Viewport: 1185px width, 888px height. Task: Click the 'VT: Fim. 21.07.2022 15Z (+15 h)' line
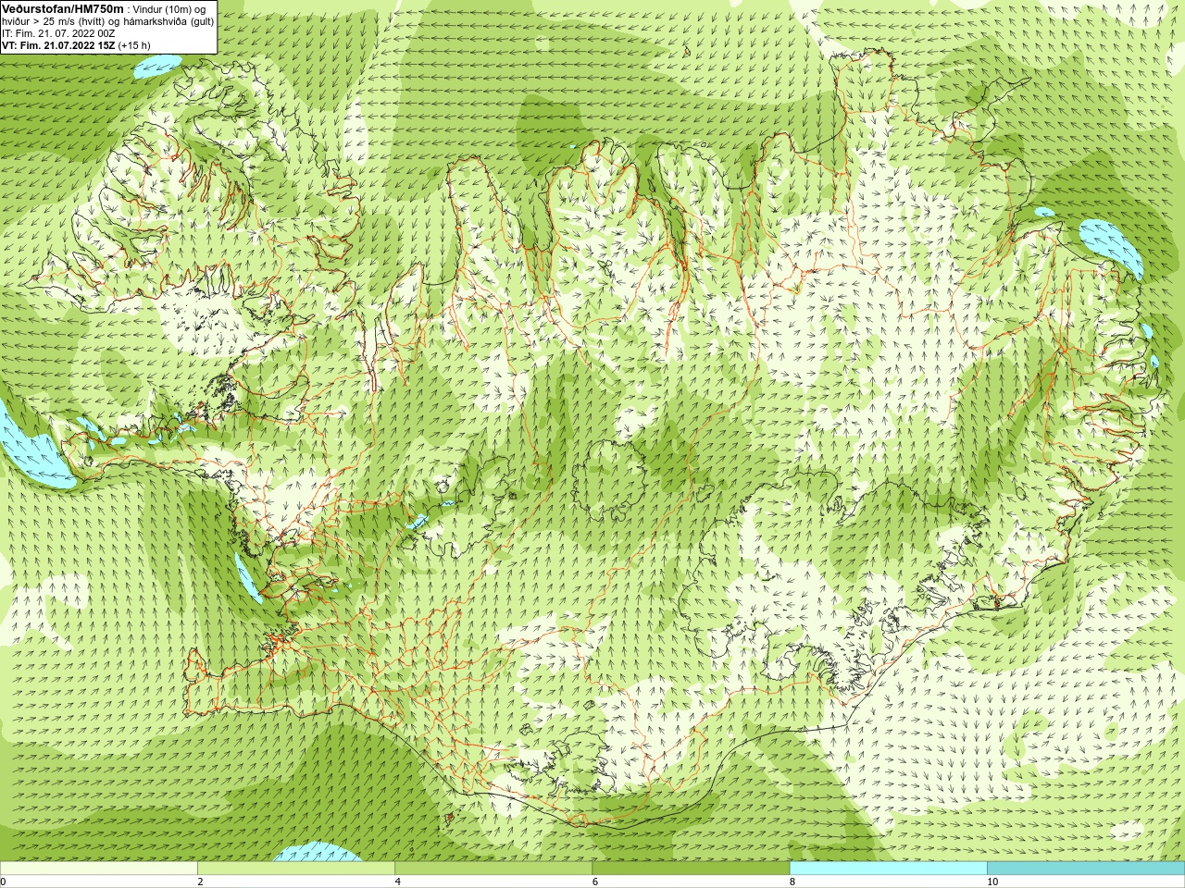[76, 44]
